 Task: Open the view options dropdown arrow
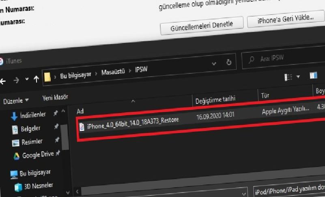[x=298, y=77]
